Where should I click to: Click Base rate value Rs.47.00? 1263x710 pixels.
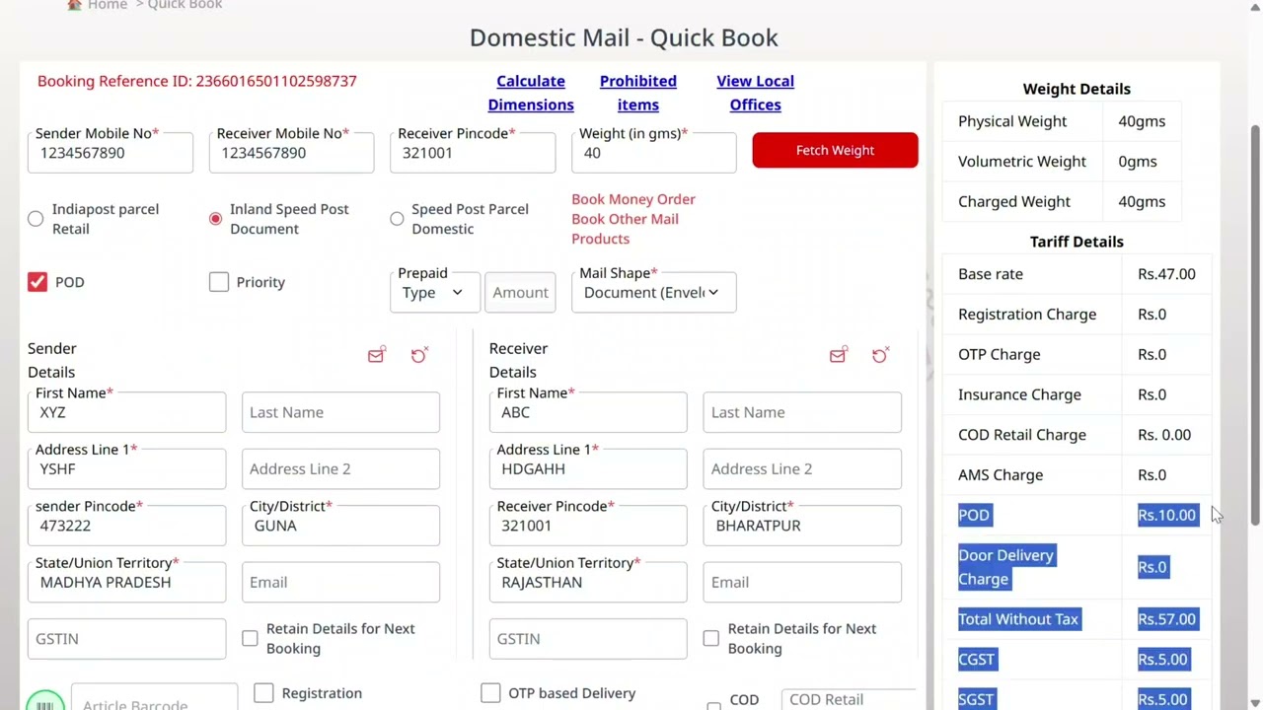[x=1166, y=274]
